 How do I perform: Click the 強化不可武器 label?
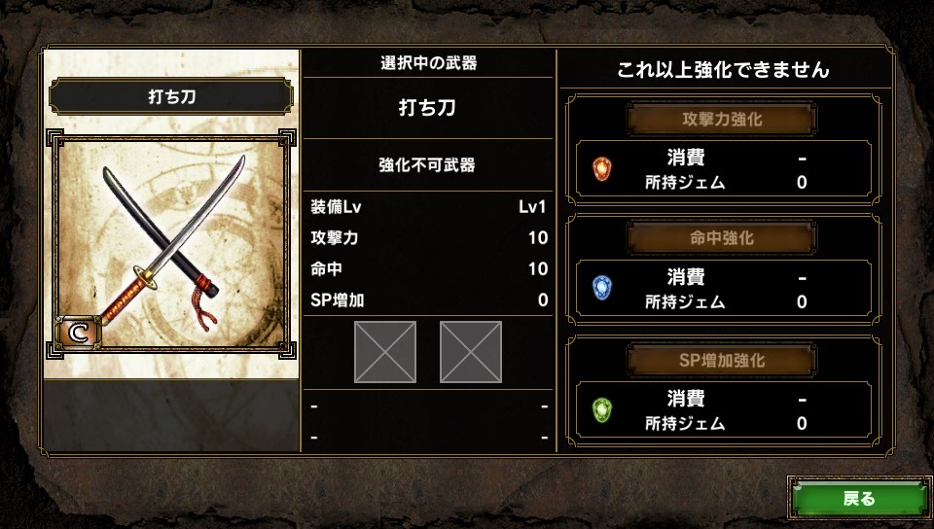[x=427, y=165]
